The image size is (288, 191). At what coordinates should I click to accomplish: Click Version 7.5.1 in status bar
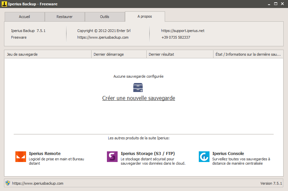[x=271, y=183]
